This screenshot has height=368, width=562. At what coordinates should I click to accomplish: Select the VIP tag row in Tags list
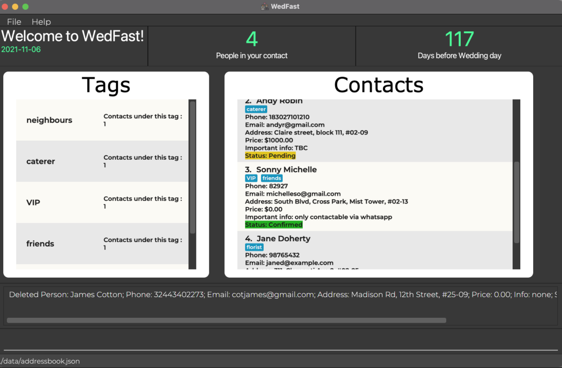[x=102, y=203]
